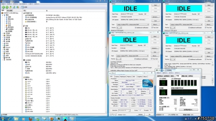Image resolution: width=216 pixels, height=121 pixels.
Task: Switch to the Caches tab in CPU-Z
Action: click(117, 77)
